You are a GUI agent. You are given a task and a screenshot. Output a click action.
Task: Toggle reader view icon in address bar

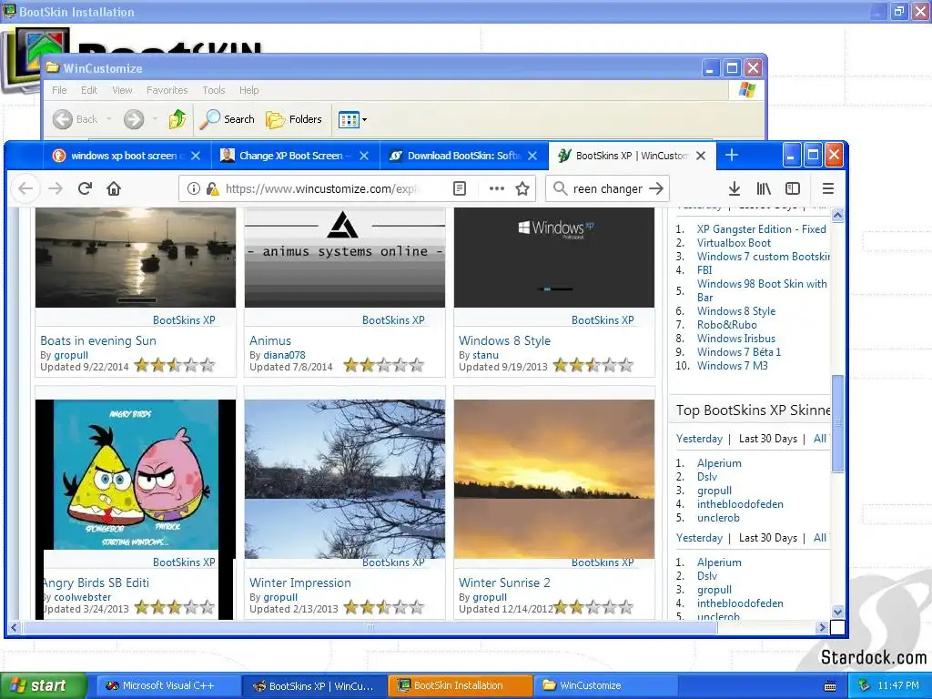(x=460, y=189)
